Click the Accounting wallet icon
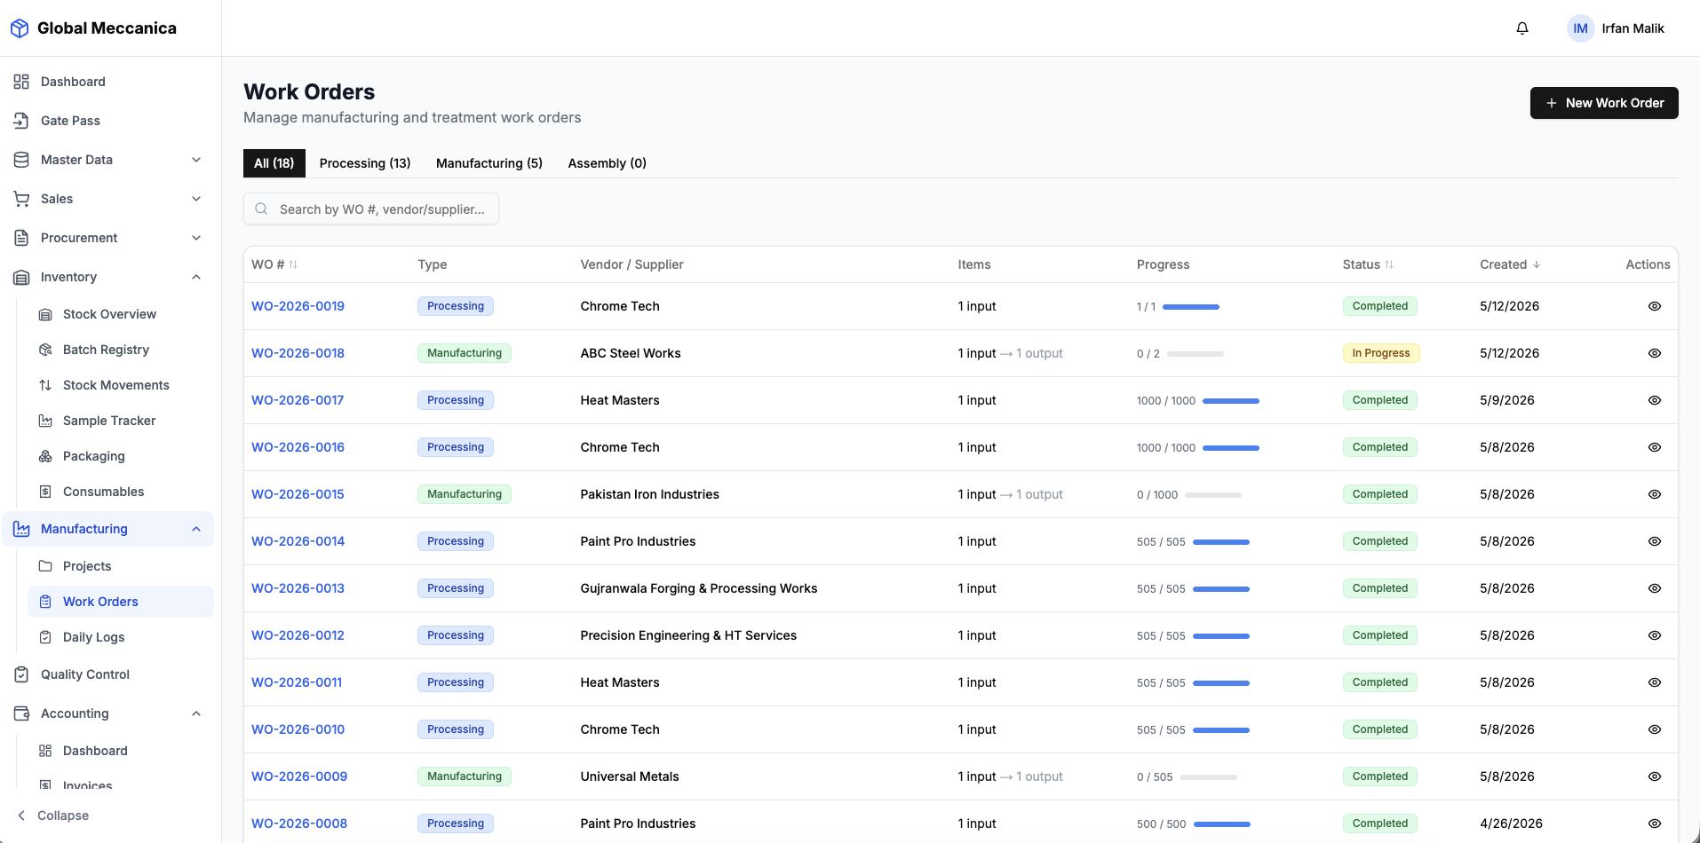 21,713
